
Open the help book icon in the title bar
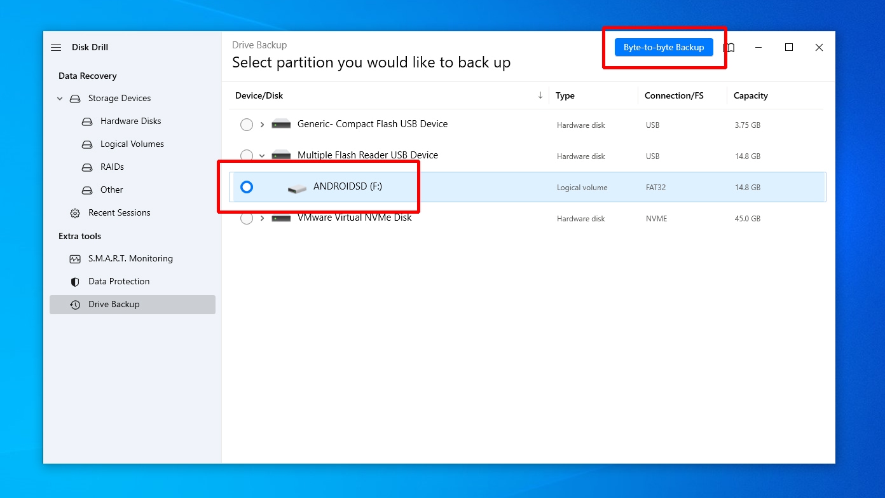coord(729,48)
